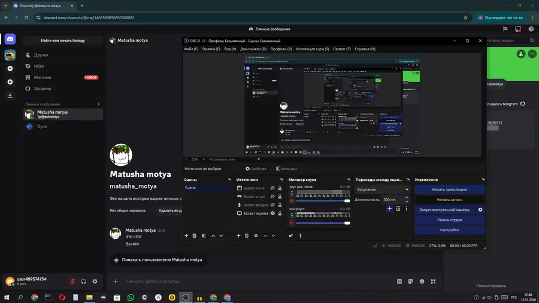Open OBS from Windows taskbar
Image resolution: width=539 pixels, height=303 pixels.
(x=186, y=297)
